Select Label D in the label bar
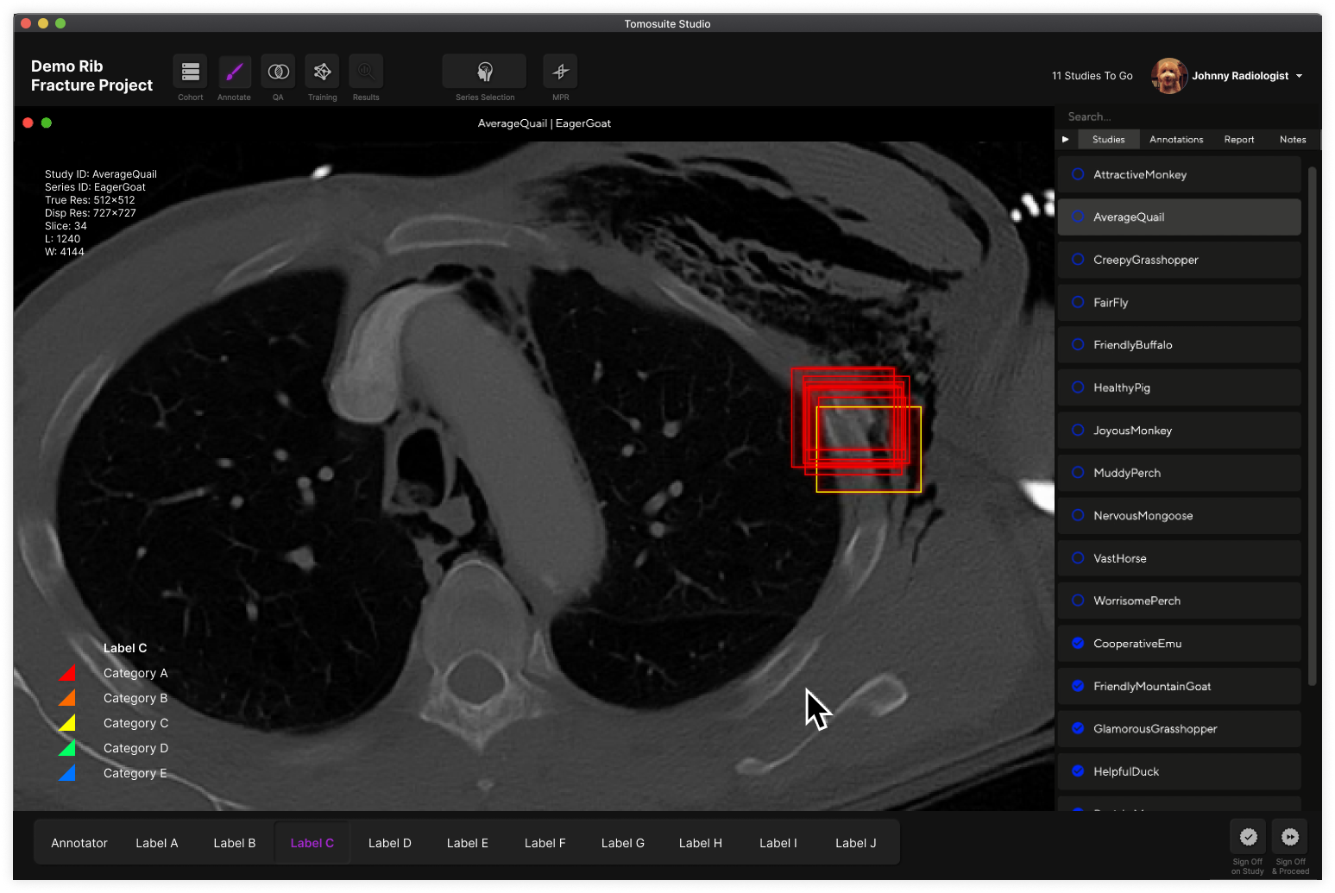 389,843
